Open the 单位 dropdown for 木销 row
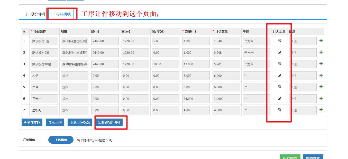Image resolution: width=348 pixels, height=159 pixels. [x=256, y=76]
